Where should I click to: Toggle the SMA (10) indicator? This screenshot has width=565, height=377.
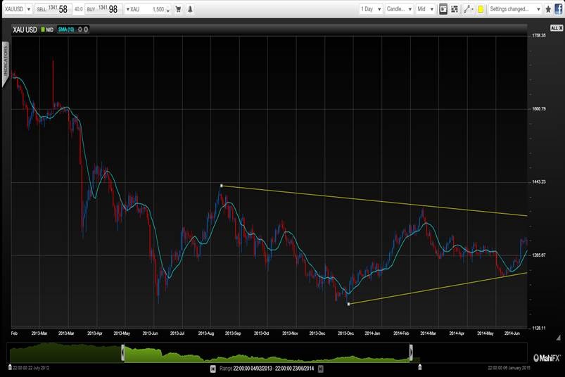(x=66, y=30)
